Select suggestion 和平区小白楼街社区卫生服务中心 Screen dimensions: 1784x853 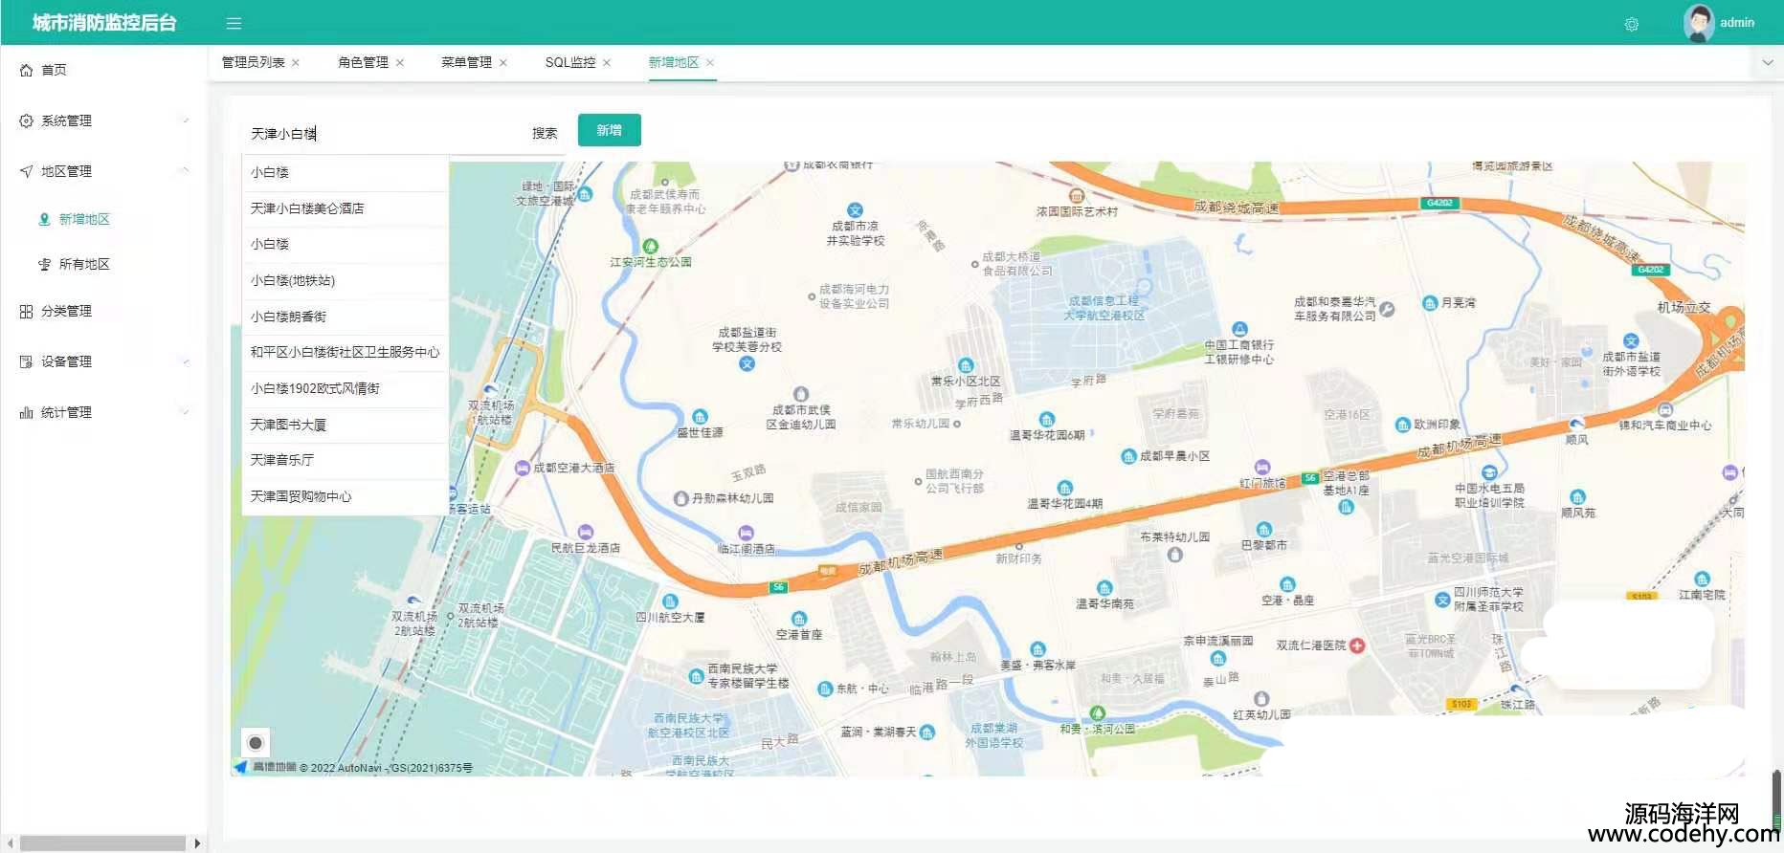click(x=346, y=352)
